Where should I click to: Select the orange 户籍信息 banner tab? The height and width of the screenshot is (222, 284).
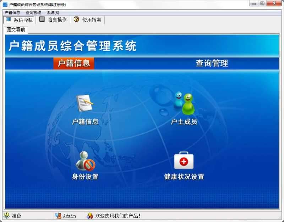click(73, 63)
